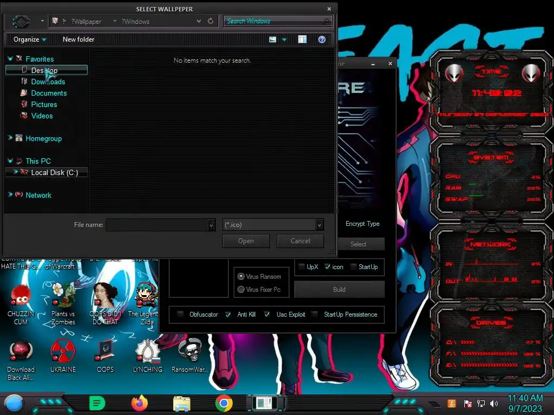Toggle the Obfuscator checkbox
Screen dimensions: 554x415
coord(181,314)
